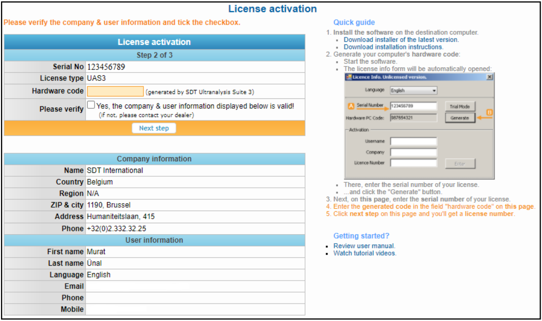Viewport: 542px width, 321px height.
Task: Click the Company field in the Activation section
Action: coord(413,152)
